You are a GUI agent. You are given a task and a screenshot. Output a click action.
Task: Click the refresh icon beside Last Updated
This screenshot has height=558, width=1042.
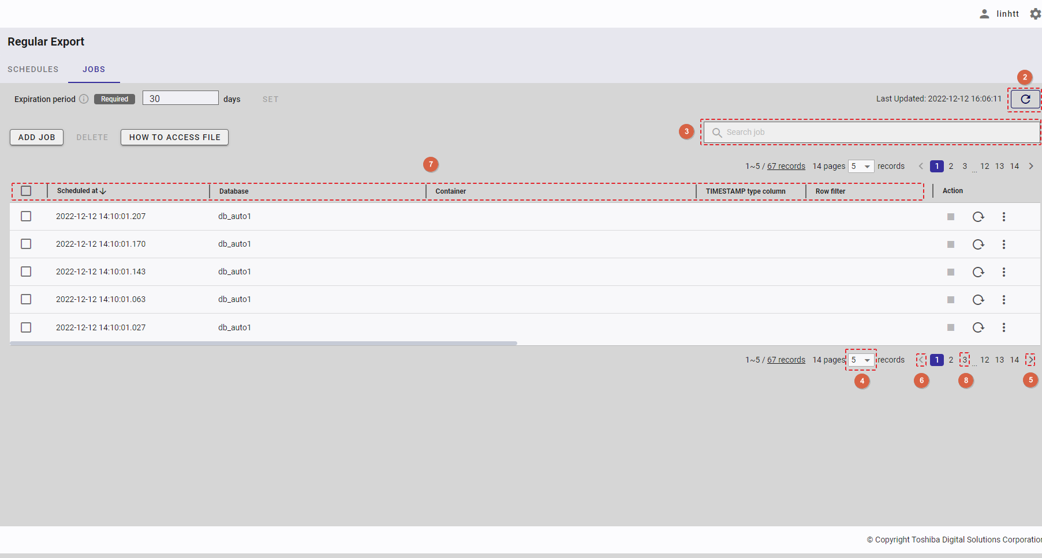tap(1025, 99)
